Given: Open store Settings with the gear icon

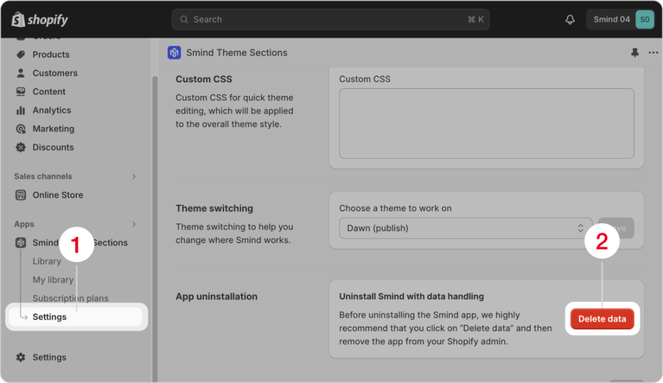Looking at the screenshot, I should (20, 358).
